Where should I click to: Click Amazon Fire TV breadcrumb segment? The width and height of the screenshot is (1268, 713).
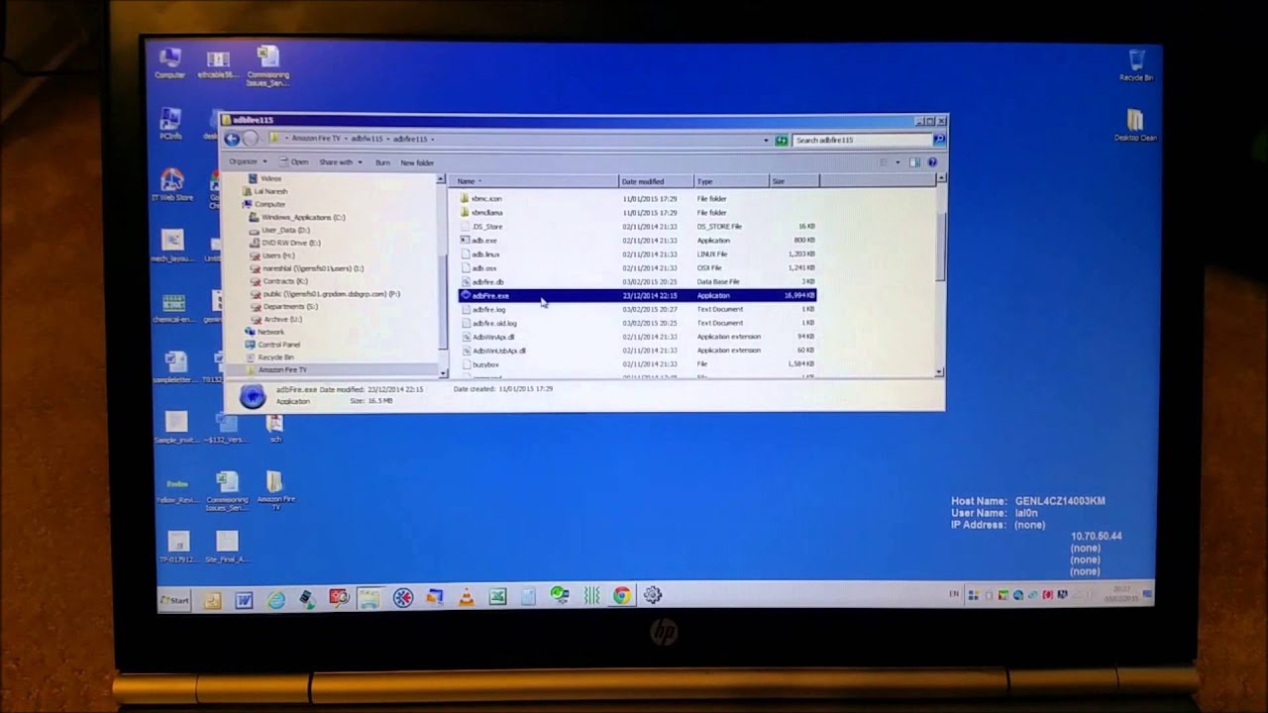pos(316,139)
